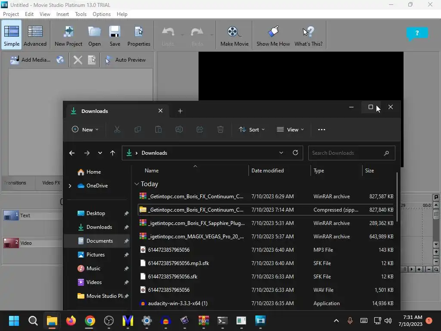This screenshot has height=331, width=441.
Task: Switch to the Video FX tab
Action: (x=51, y=183)
